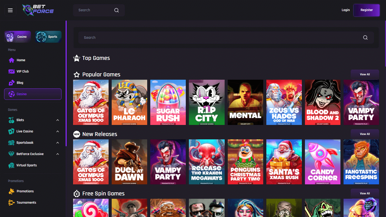View All Popular Games
The height and width of the screenshot is (217, 386).
365,74
